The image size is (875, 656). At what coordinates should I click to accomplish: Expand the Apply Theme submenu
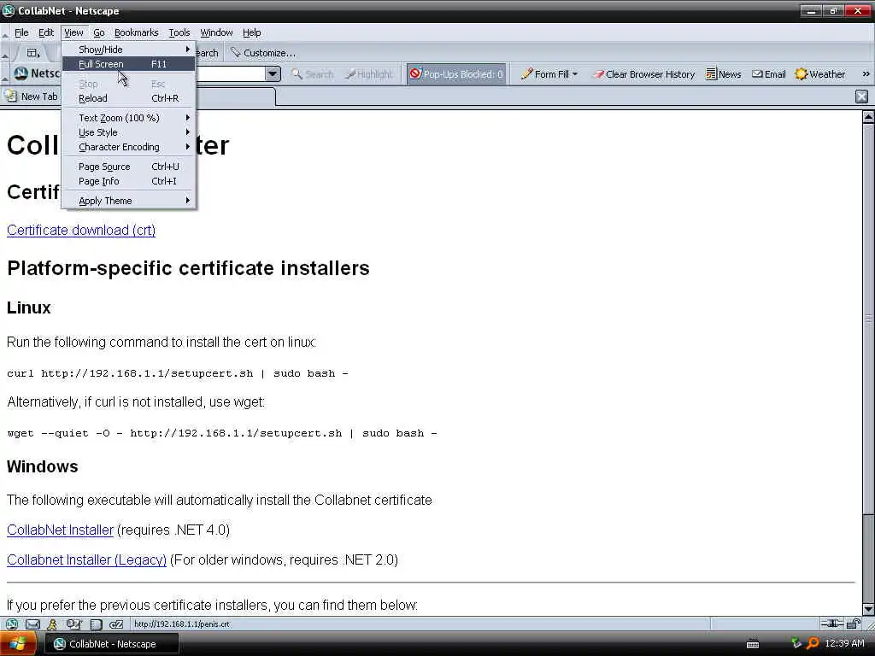128,201
